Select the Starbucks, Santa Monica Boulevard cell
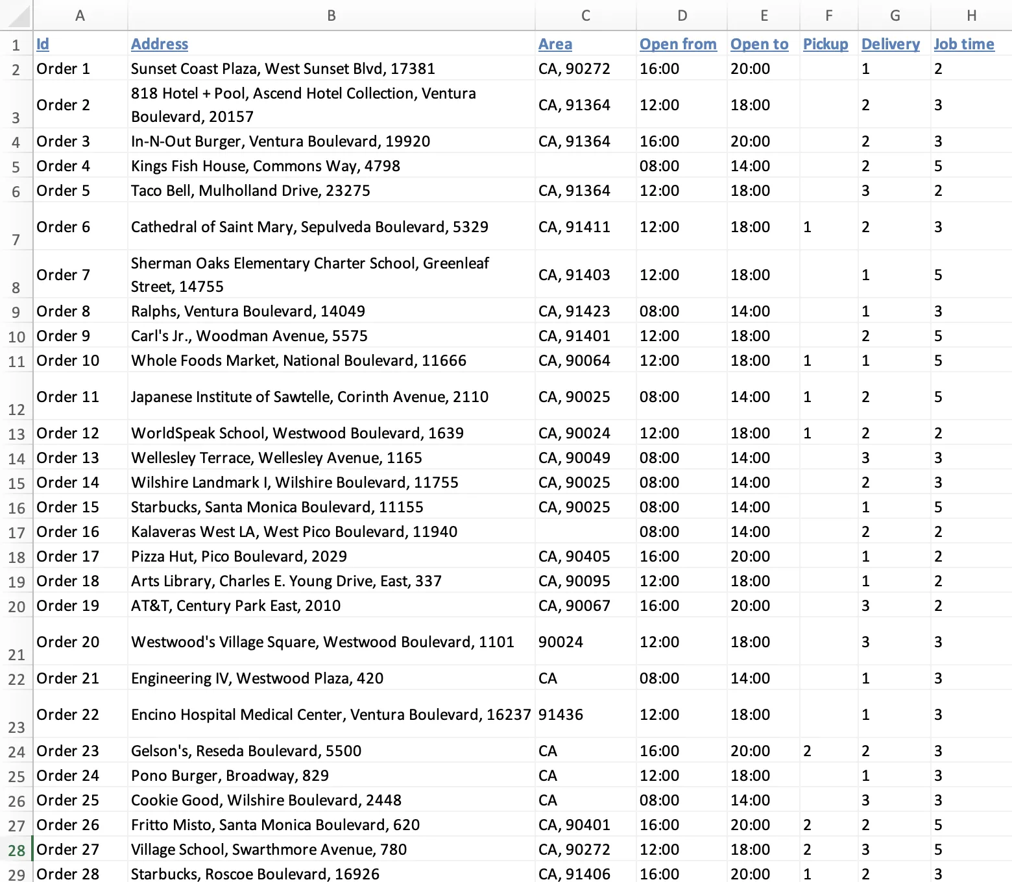This screenshot has width=1012, height=882. coord(331,507)
